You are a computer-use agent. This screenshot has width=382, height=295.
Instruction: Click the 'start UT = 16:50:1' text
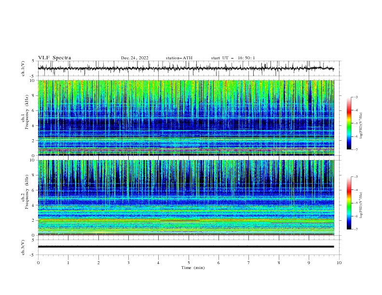tap(233, 58)
